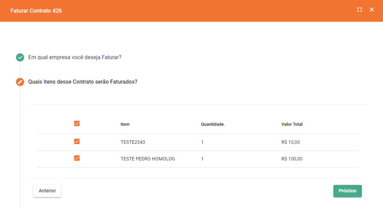This screenshot has height=208, width=383.
Task: Click the green checkmark step icon
Action: pos(20,58)
